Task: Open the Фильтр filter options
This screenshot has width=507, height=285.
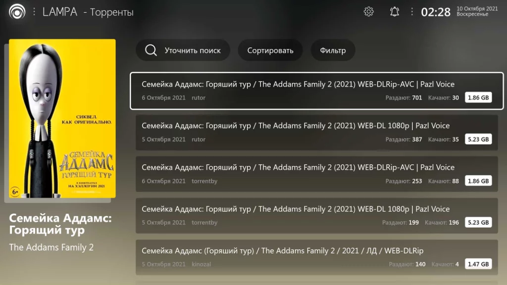Action: (x=333, y=50)
